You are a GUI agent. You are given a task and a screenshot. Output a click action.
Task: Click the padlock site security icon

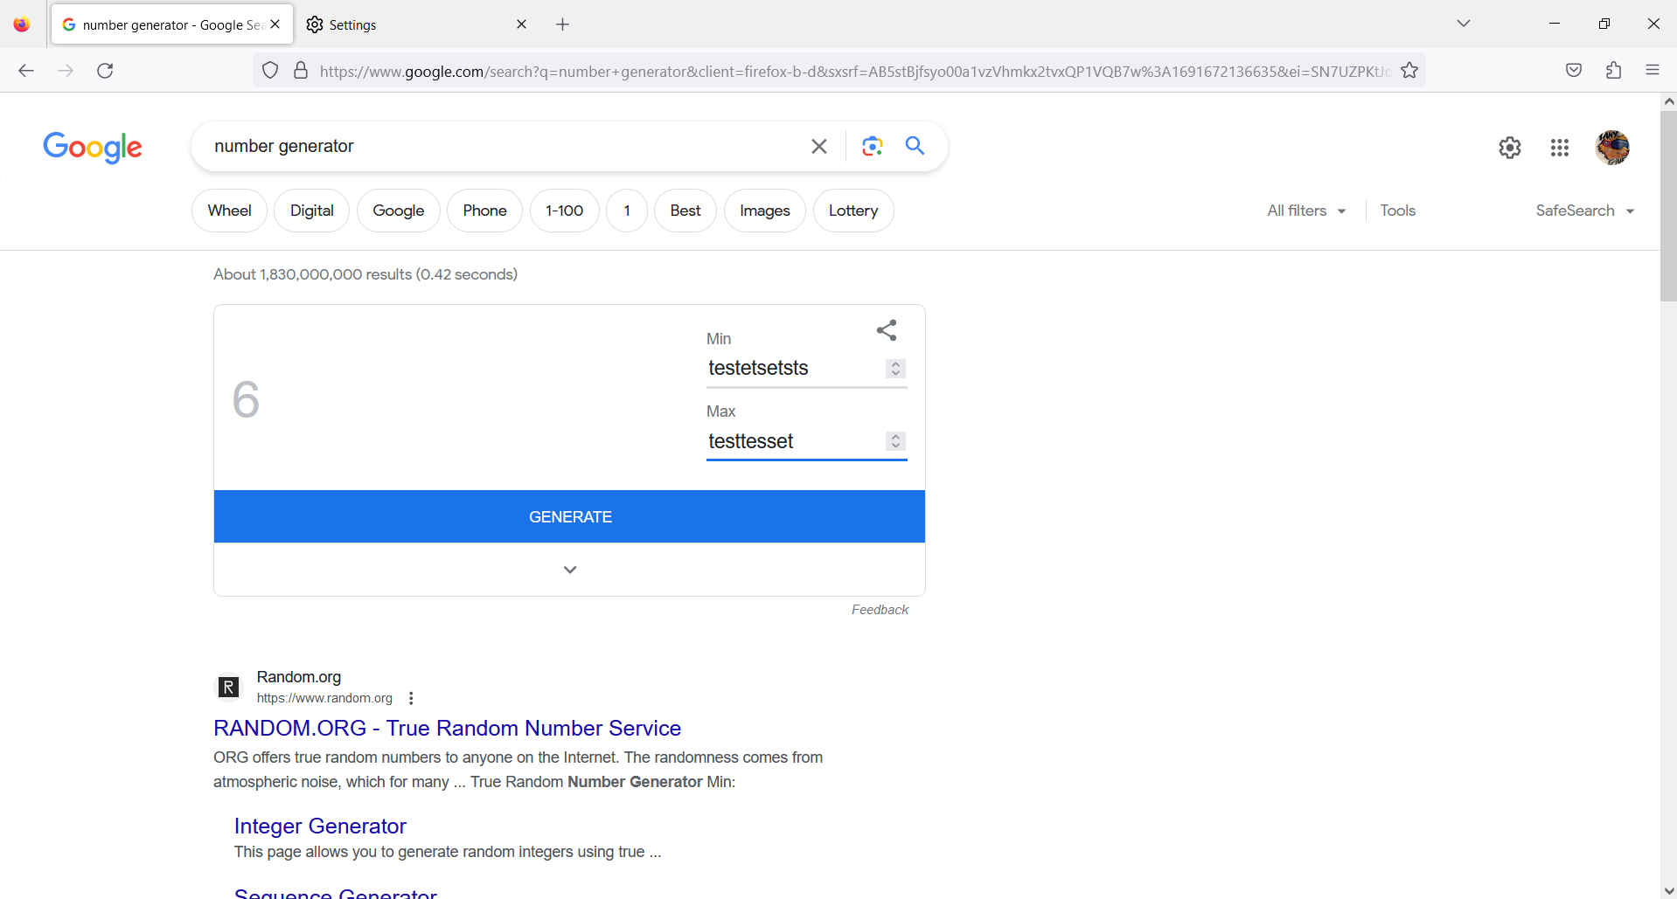click(x=301, y=71)
